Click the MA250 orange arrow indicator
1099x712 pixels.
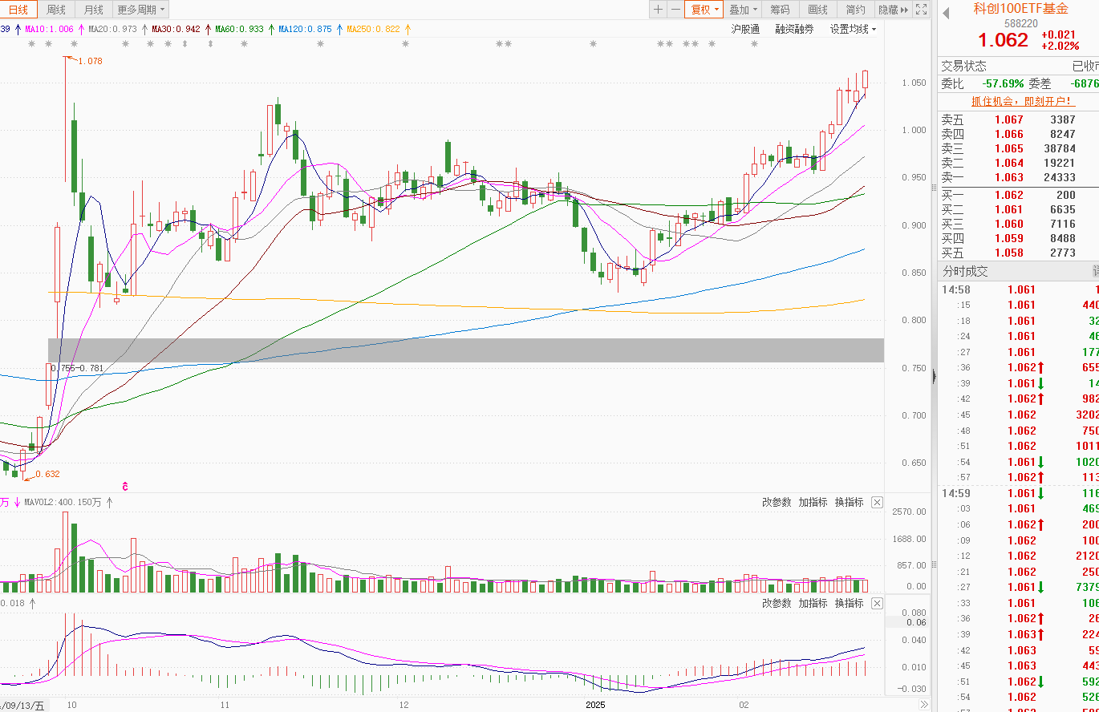point(408,30)
